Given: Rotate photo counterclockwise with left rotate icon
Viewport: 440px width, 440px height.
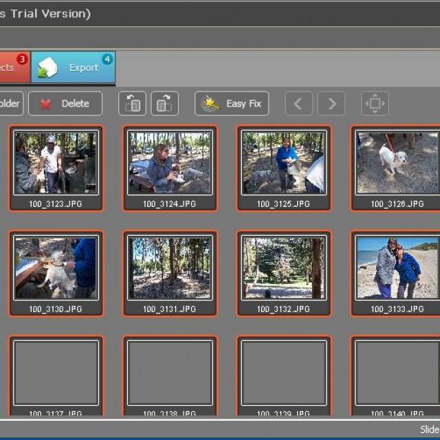Looking at the screenshot, I should [x=133, y=104].
